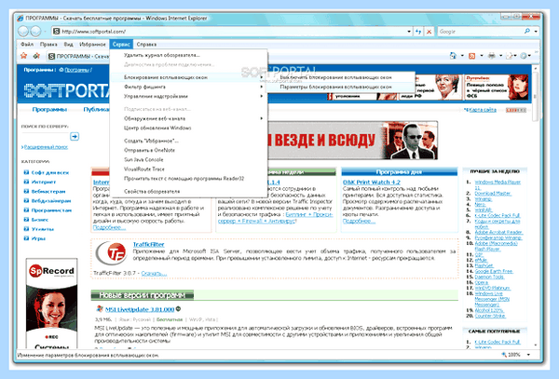Click the Add to Favorites icon

pos(36,56)
